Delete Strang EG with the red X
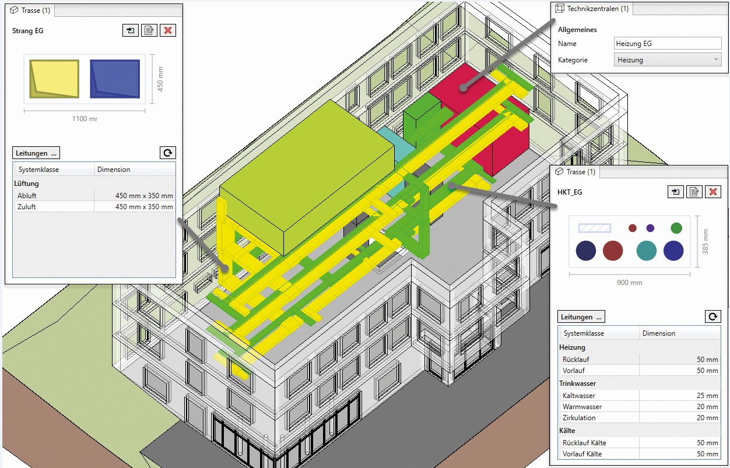730x468 pixels. tap(168, 30)
